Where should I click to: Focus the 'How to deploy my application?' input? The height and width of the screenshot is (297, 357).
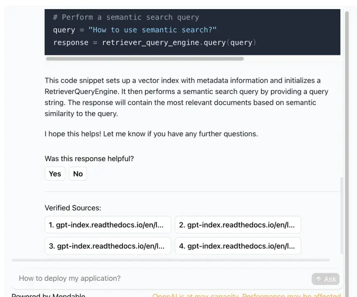click(159, 278)
